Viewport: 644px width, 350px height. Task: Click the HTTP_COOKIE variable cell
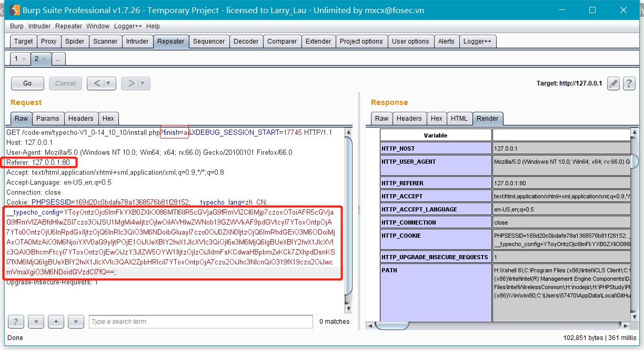pos(436,239)
